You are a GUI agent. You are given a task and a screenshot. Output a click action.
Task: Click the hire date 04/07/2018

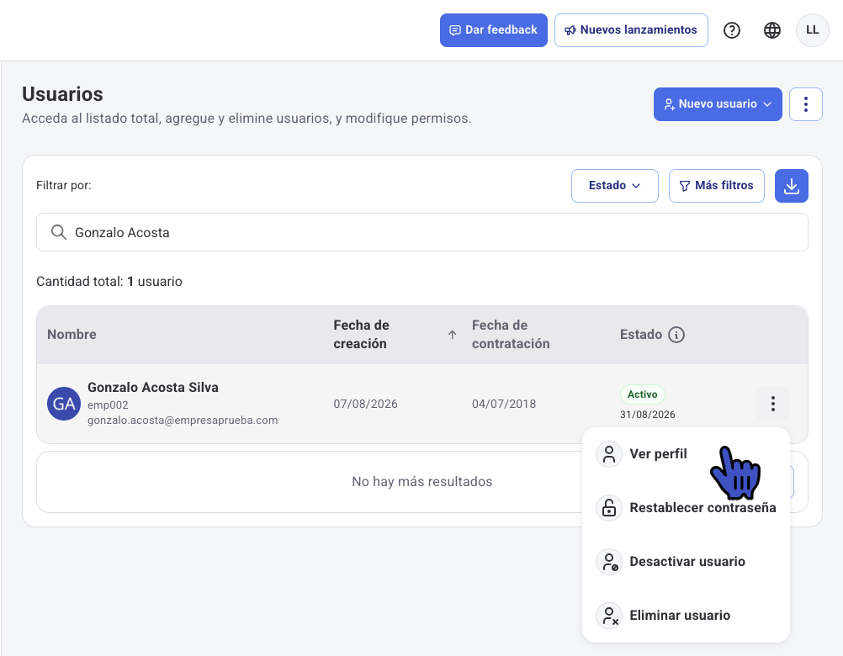[504, 404]
